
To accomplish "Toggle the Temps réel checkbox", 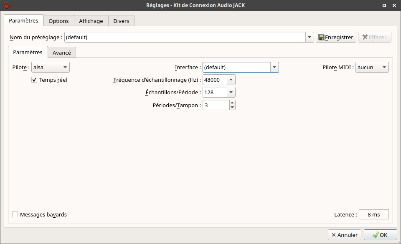I will pos(34,80).
